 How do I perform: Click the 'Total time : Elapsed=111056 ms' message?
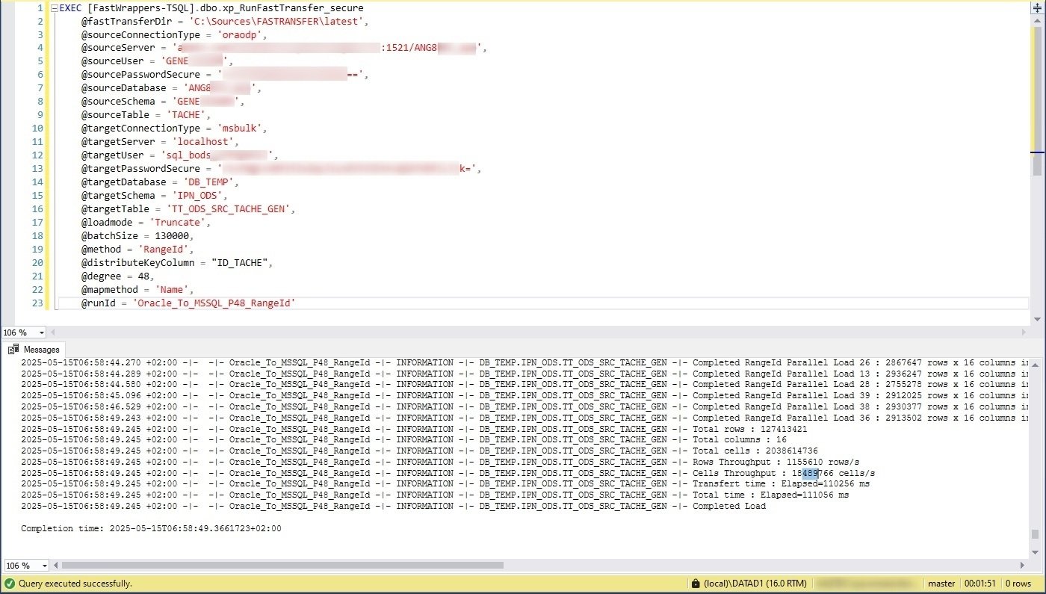pos(771,495)
